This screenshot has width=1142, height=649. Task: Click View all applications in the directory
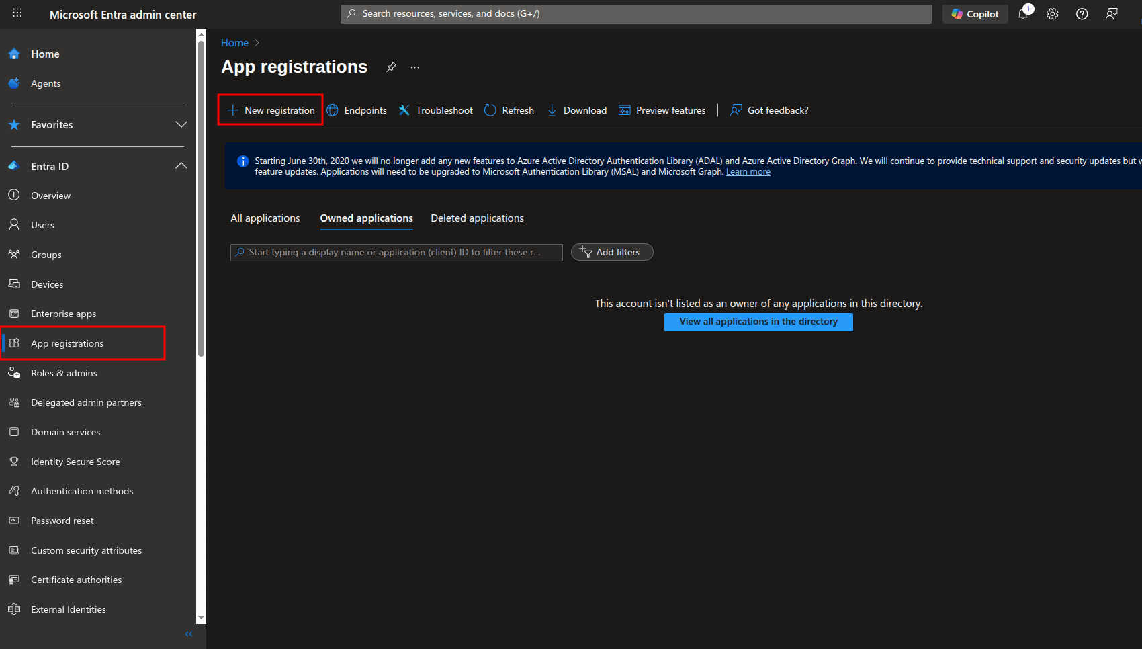[x=758, y=321]
